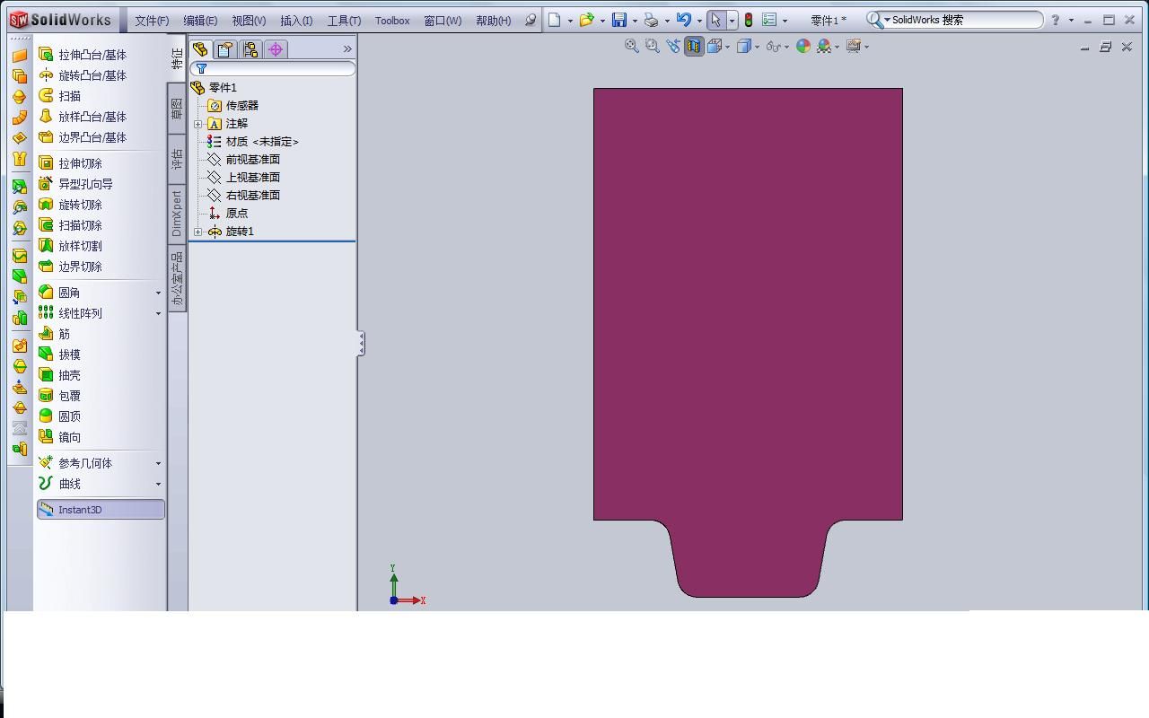The width and height of the screenshot is (1149, 718).
Task: Open the 插入(I) menu
Action: coord(296,20)
